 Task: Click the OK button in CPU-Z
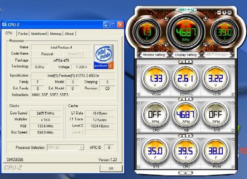111,168
